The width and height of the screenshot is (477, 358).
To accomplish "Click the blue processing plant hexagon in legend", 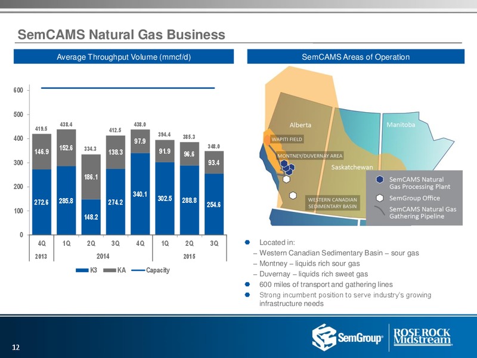I will tap(380, 180).
